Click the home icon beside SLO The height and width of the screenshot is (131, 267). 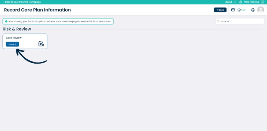[239, 10]
